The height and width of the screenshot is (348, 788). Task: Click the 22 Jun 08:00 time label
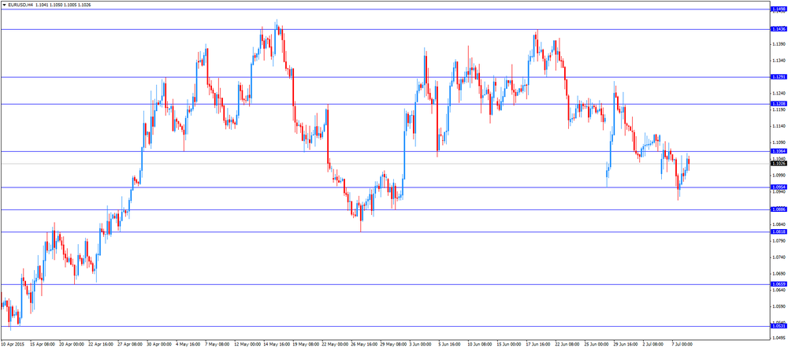[567, 345]
